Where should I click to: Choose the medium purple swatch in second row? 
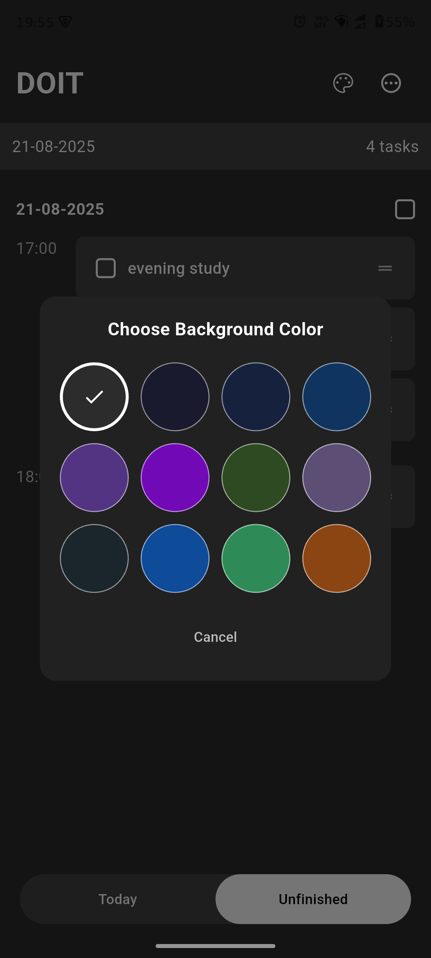tap(94, 477)
